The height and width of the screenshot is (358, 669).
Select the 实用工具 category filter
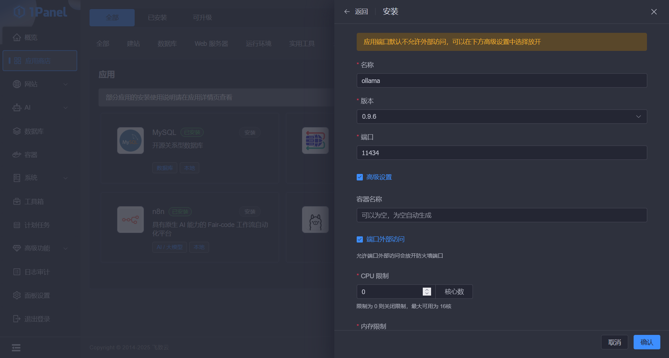coord(302,44)
